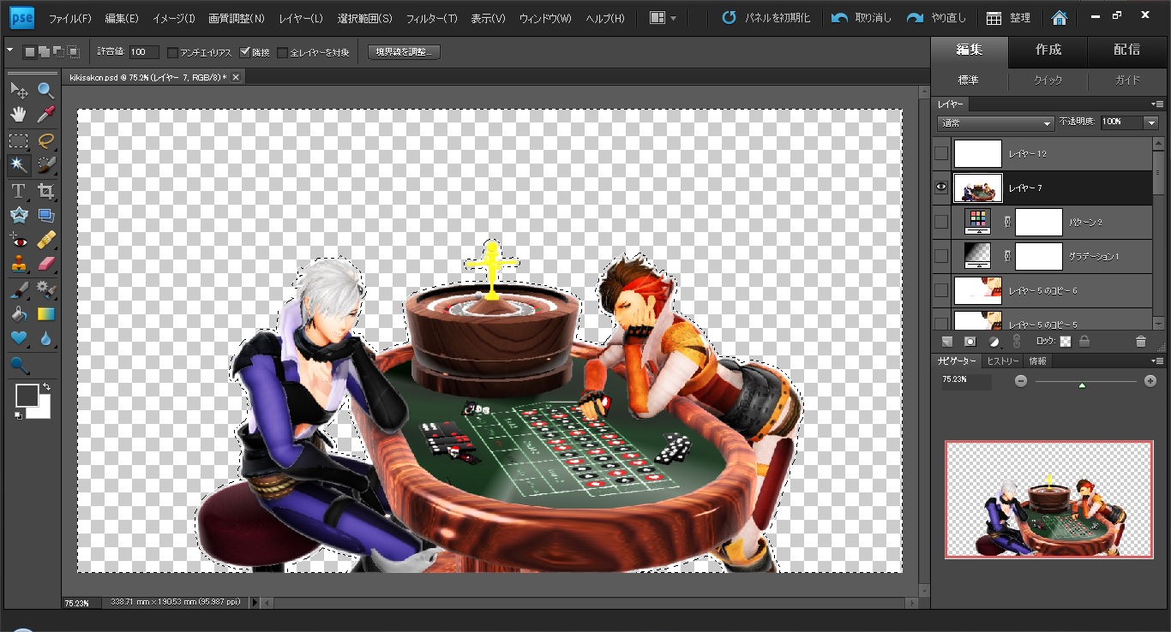Click lock transparent pixels checkerboard icon
1171x632 pixels.
click(x=1066, y=341)
